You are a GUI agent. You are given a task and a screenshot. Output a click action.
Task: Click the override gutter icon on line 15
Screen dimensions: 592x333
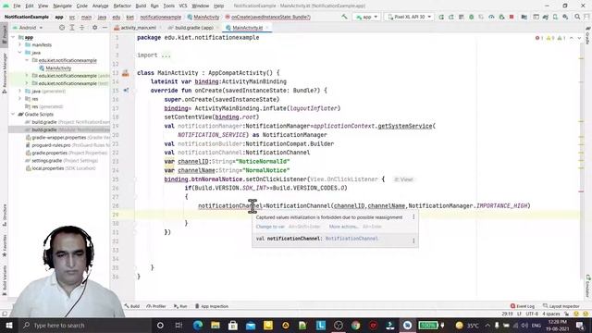click(x=126, y=91)
